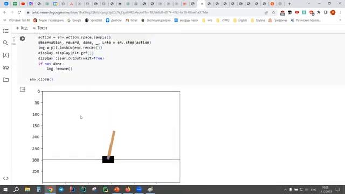Viewport: 345px width, 194px height.
Task: Open Telegram from the taskbar
Action: coord(61,189)
